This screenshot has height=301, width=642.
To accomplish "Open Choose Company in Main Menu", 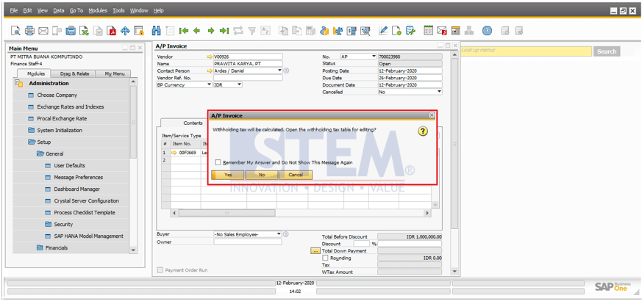I will (x=57, y=95).
